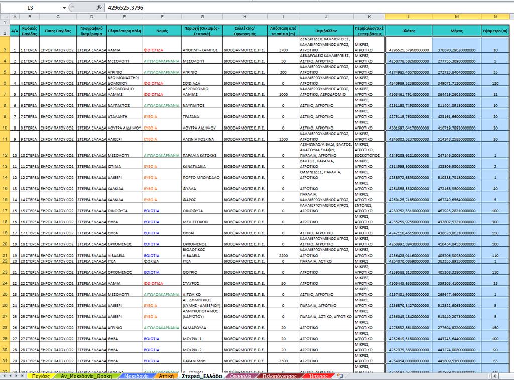Switch to the Ήπειρος sheet tab
514x380 pixels.
(318, 376)
